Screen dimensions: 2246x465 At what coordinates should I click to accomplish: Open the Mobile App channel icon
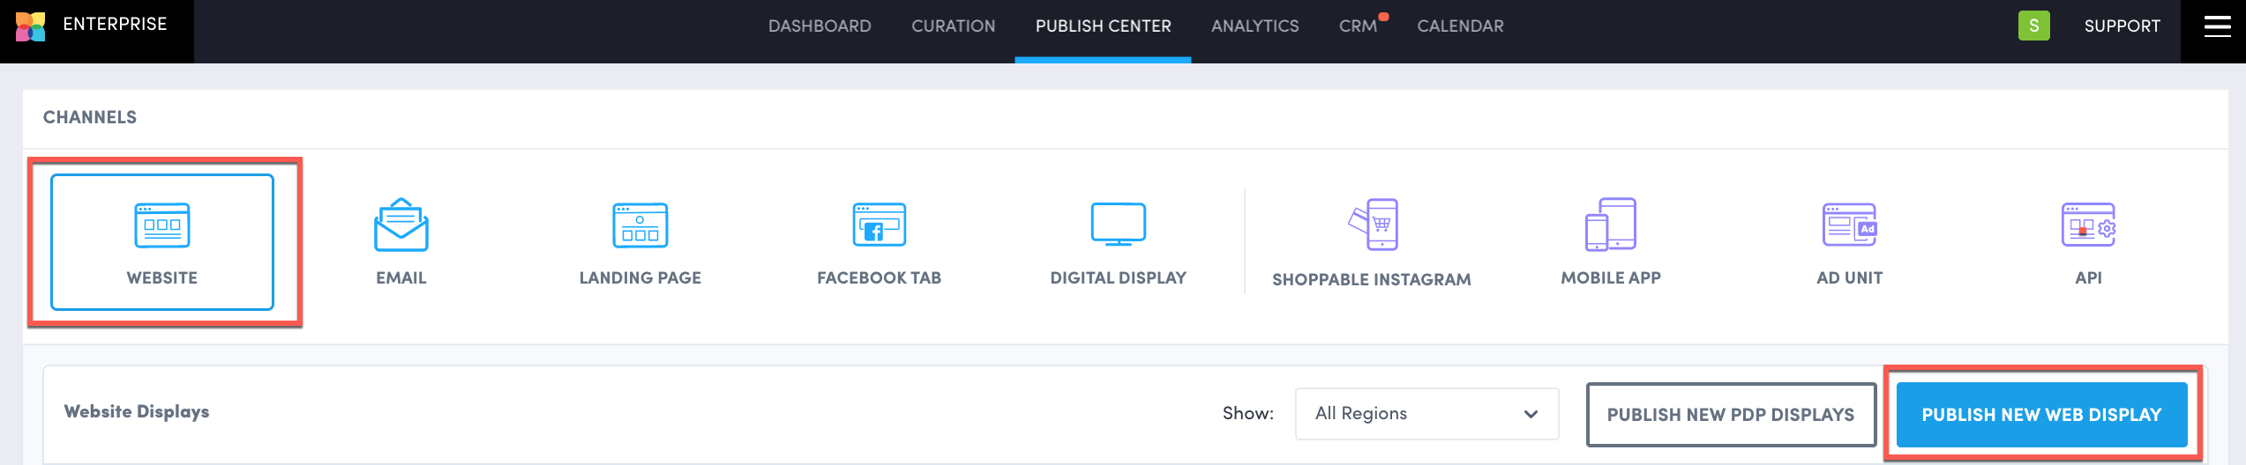coord(1611,225)
